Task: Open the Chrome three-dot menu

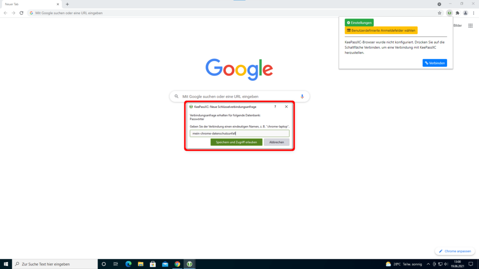Action: pos(473,13)
